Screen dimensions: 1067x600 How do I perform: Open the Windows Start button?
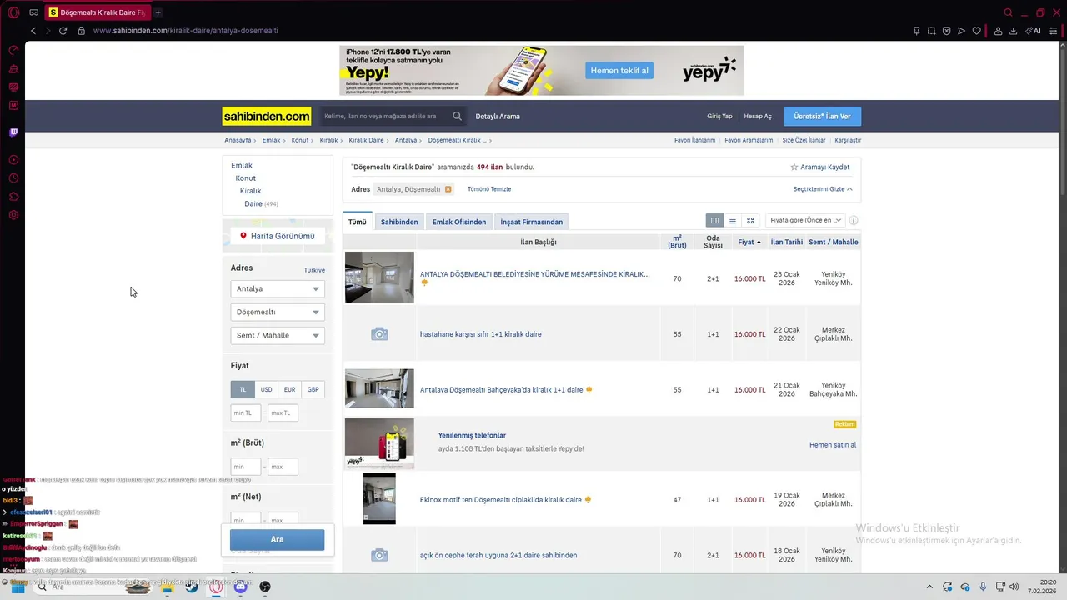click(x=17, y=587)
